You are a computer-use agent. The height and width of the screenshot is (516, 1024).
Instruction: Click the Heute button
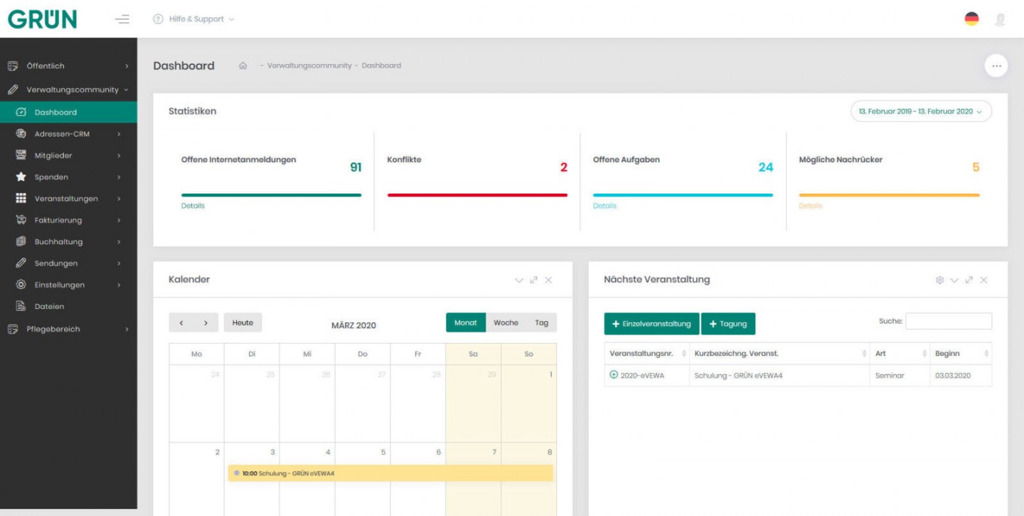tap(242, 322)
